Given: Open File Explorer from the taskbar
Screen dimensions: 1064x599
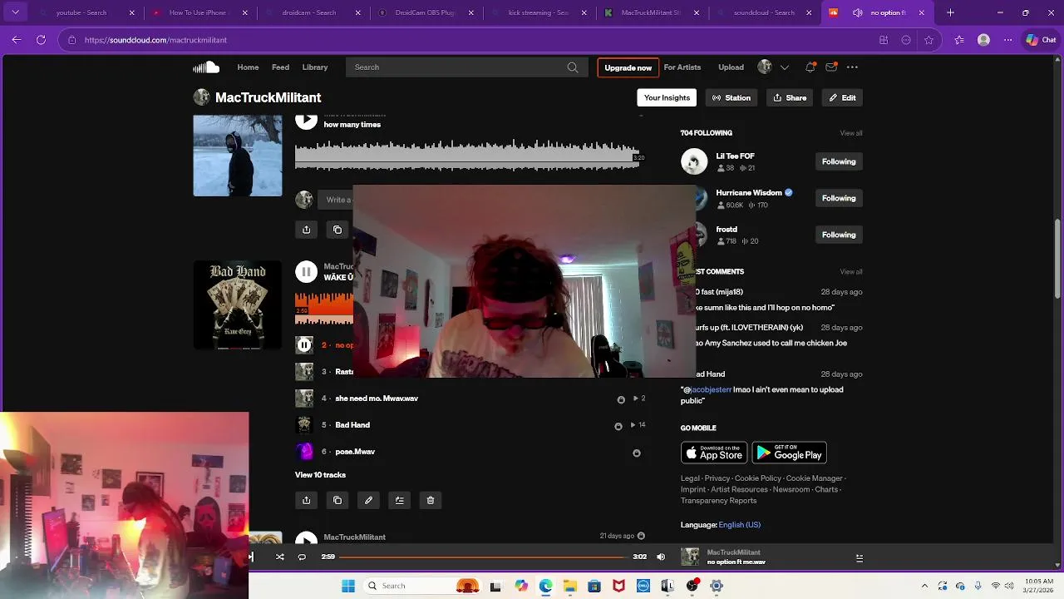Looking at the screenshot, I should click(570, 586).
